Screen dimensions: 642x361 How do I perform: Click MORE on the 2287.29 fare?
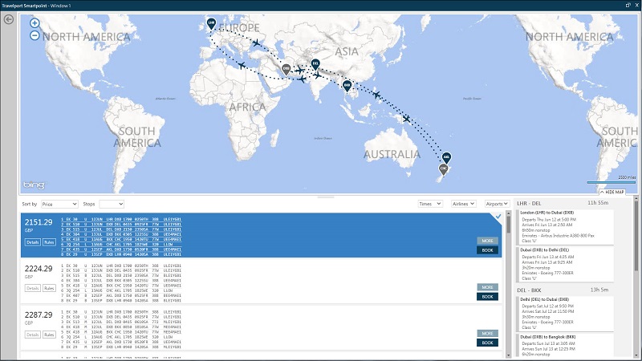click(487, 333)
